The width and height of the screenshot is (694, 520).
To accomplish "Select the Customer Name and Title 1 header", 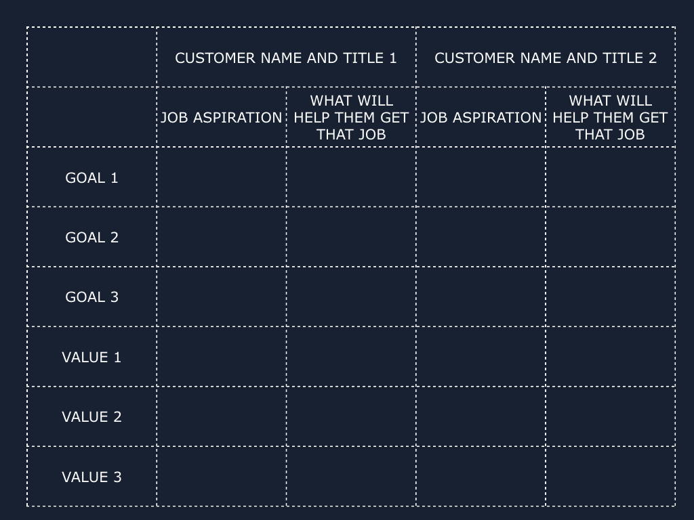I will (x=286, y=58).
